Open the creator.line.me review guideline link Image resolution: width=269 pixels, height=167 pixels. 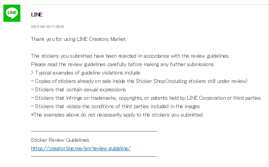(x=80, y=148)
